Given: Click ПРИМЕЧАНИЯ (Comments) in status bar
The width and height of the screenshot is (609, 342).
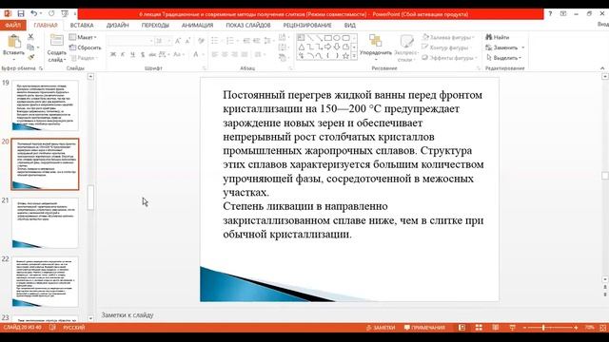Looking at the screenshot, I should pos(424,328).
